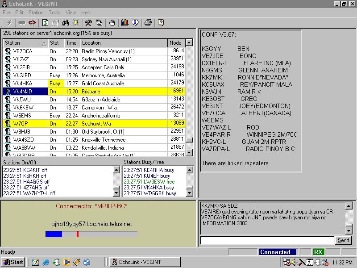Click the printer icon in toolbar
This screenshot has width=357, height=268.
(148, 22)
